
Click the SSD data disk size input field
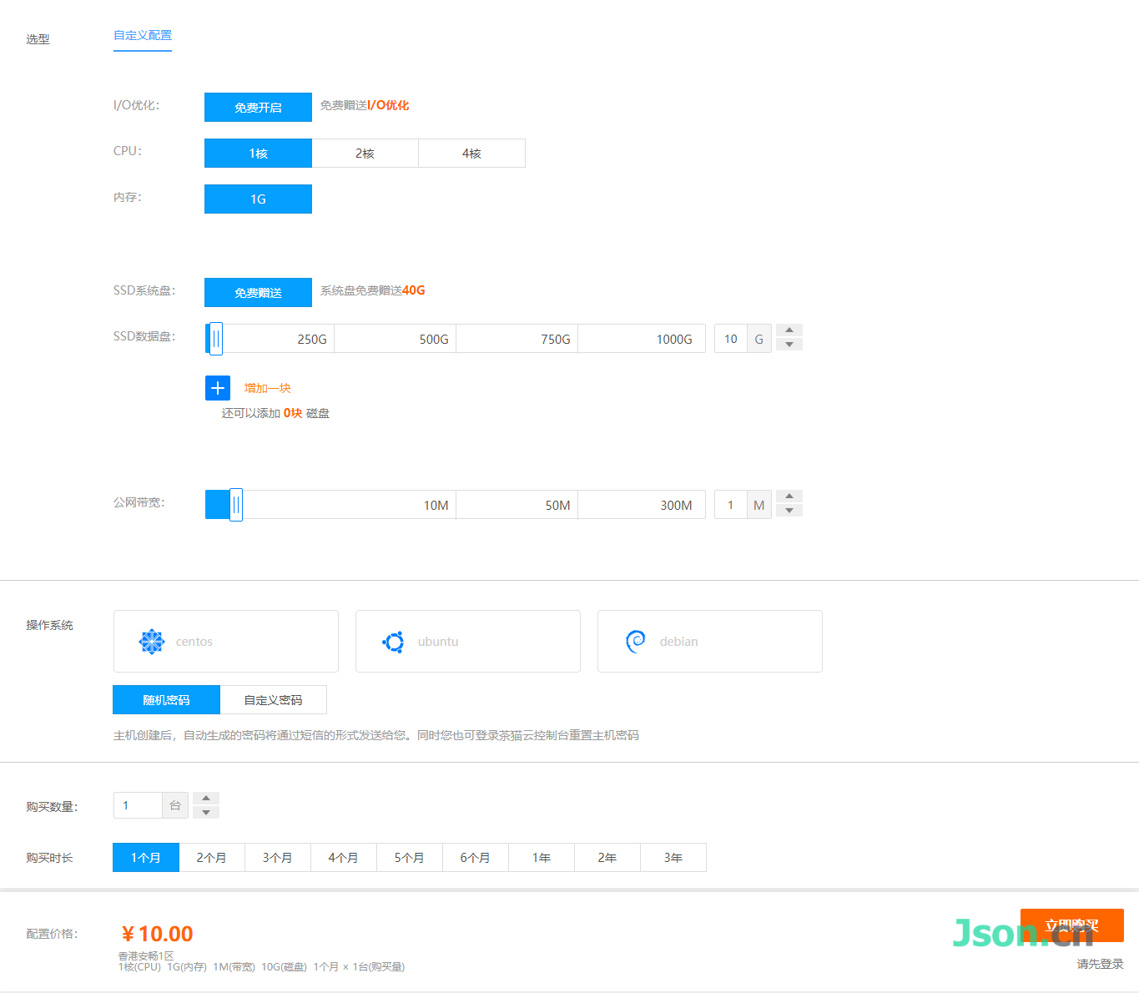(x=731, y=339)
